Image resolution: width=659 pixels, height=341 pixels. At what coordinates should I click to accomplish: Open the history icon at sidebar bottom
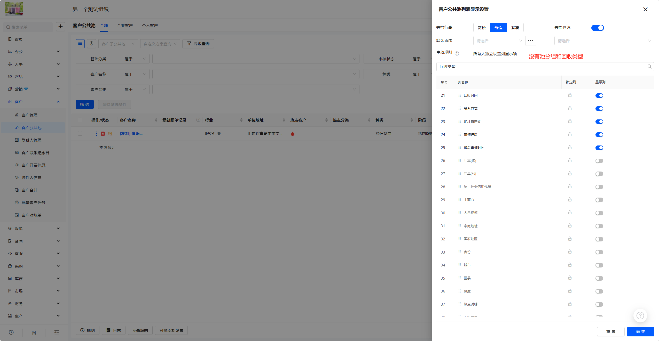(11, 332)
